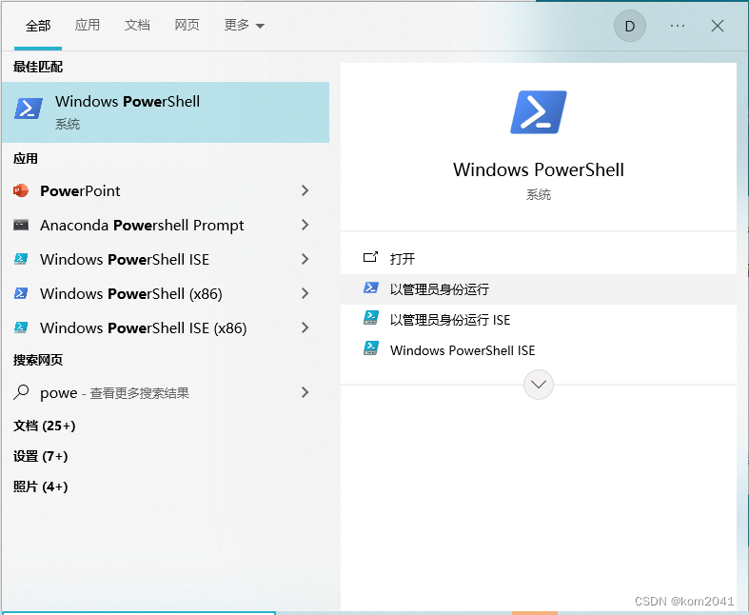Show 照片 (4+) results
Screen dimensions: 749x615
click(x=40, y=486)
